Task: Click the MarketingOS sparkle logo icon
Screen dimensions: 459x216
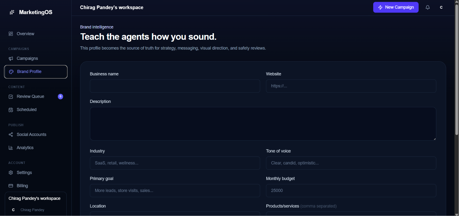Action: coord(12,12)
